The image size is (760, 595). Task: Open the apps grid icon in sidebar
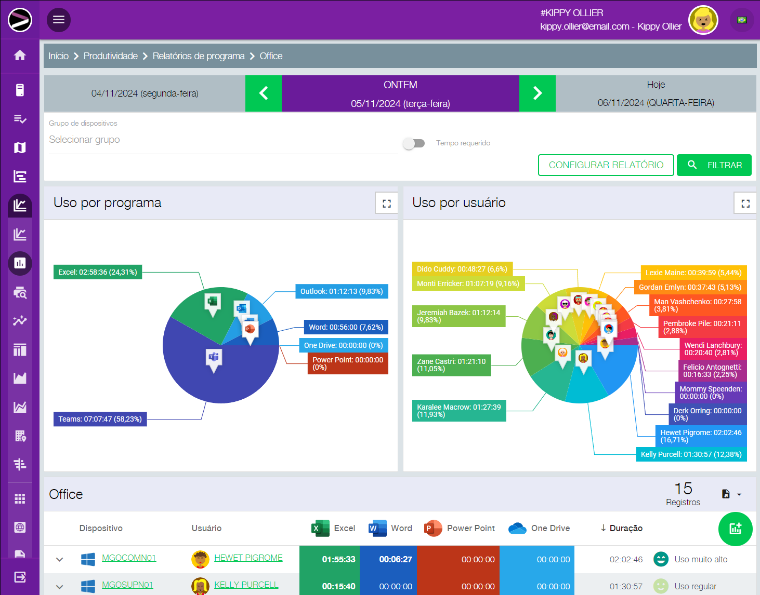(20, 498)
